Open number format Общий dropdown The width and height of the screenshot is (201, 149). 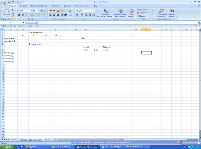[x=94, y=11]
